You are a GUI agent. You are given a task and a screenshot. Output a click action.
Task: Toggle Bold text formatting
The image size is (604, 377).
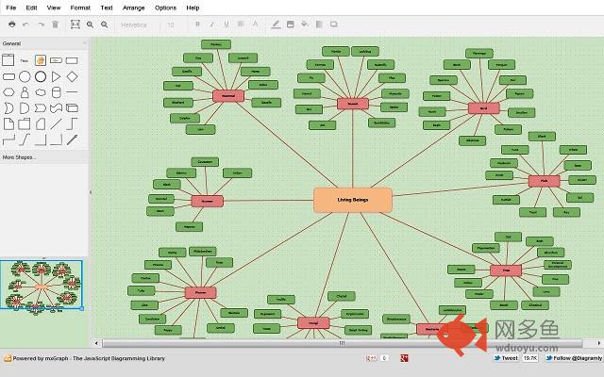pyautogui.click(x=197, y=25)
